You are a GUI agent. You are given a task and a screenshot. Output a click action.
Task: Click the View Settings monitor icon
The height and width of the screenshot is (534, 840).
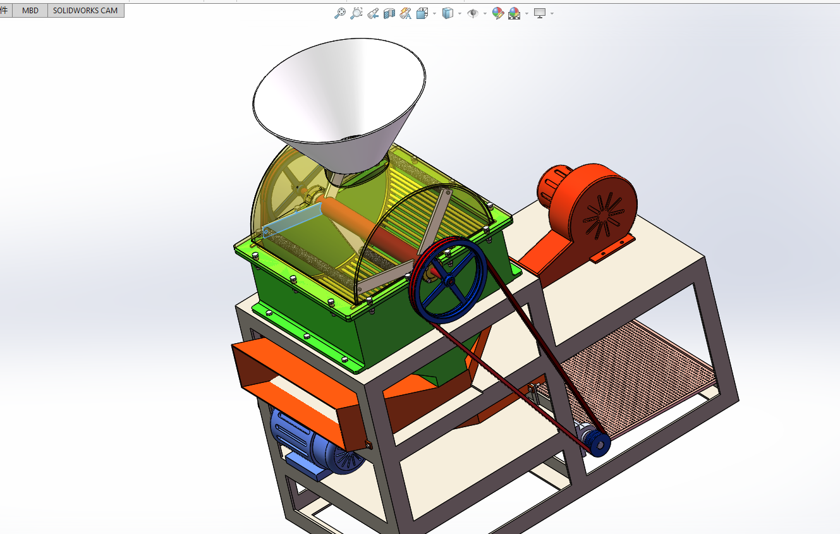pos(540,13)
